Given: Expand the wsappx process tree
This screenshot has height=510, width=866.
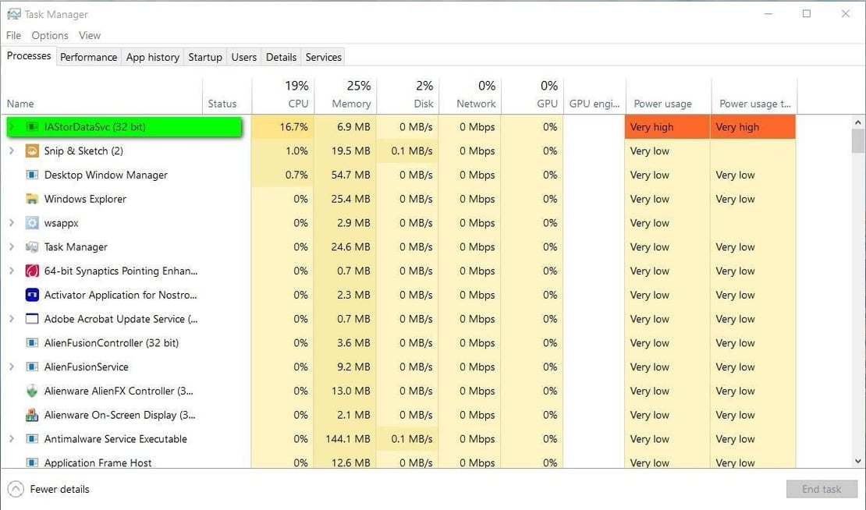Looking at the screenshot, I should tap(11, 223).
